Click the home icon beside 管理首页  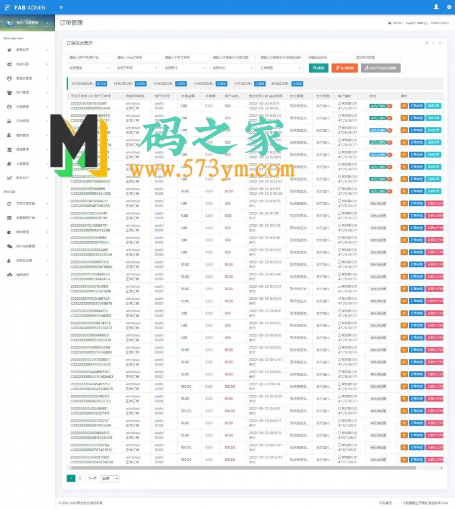pos(9,50)
